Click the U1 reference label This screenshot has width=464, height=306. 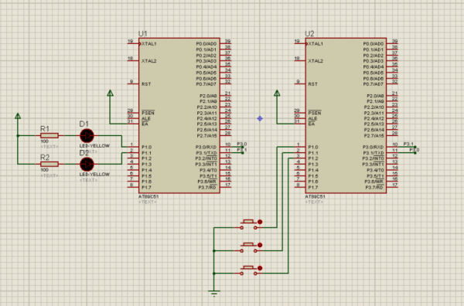[x=142, y=34]
